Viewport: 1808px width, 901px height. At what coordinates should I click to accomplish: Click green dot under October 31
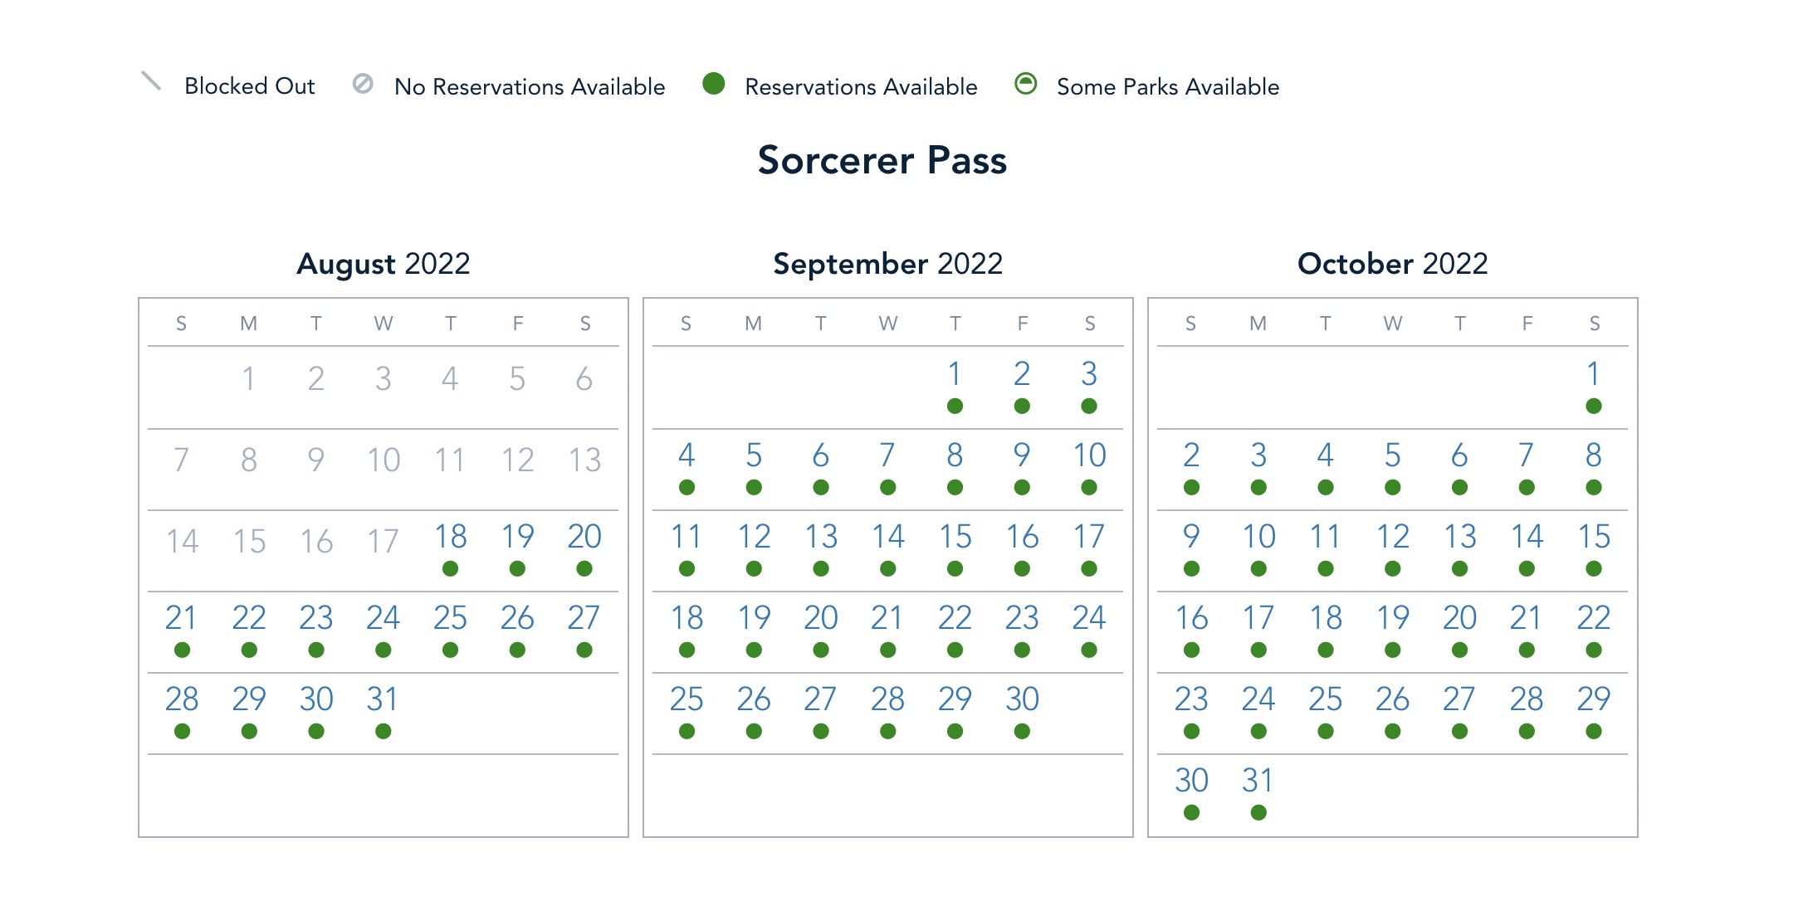tap(1258, 812)
